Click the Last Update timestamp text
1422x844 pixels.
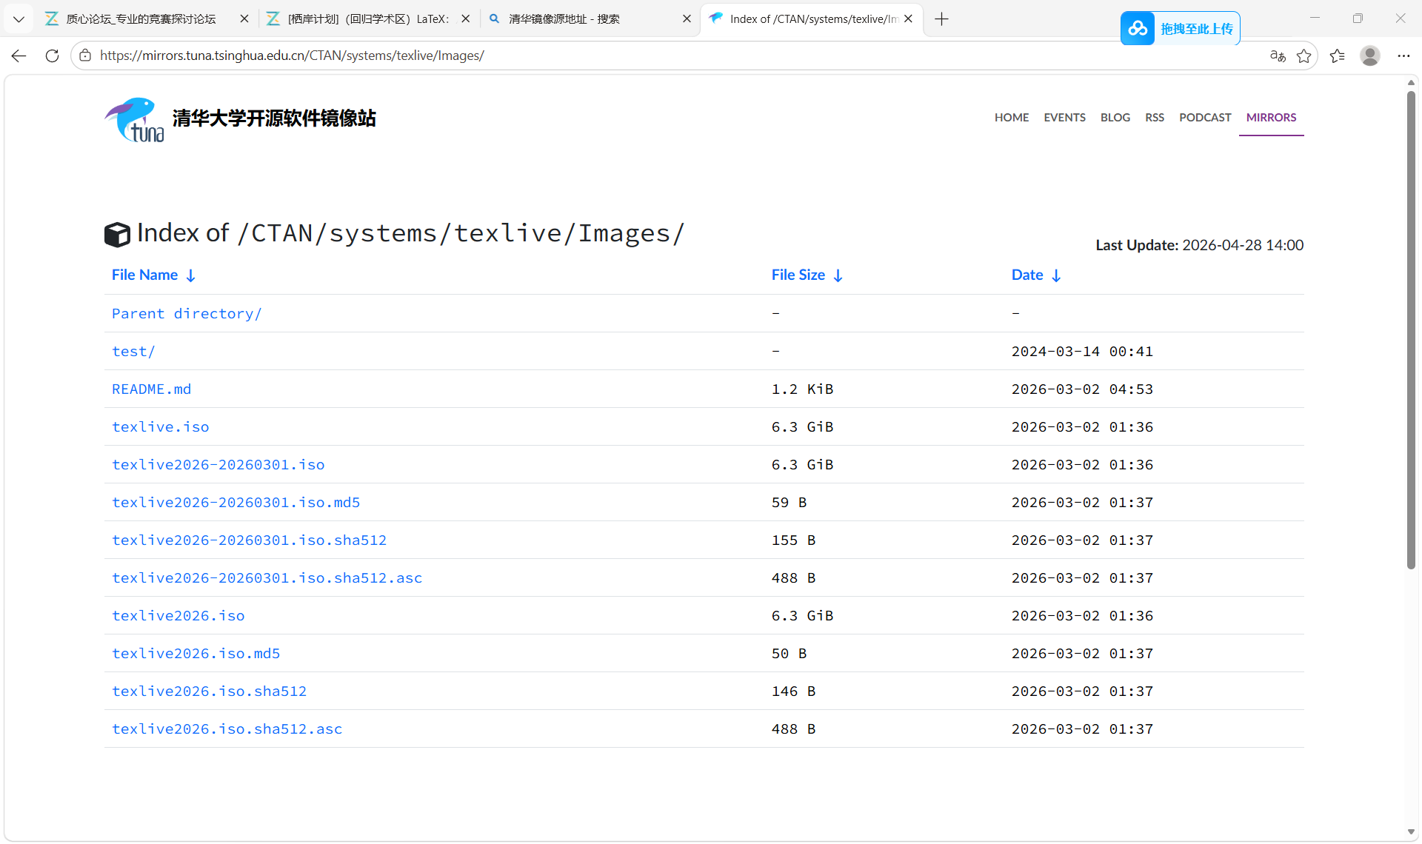[1199, 245]
